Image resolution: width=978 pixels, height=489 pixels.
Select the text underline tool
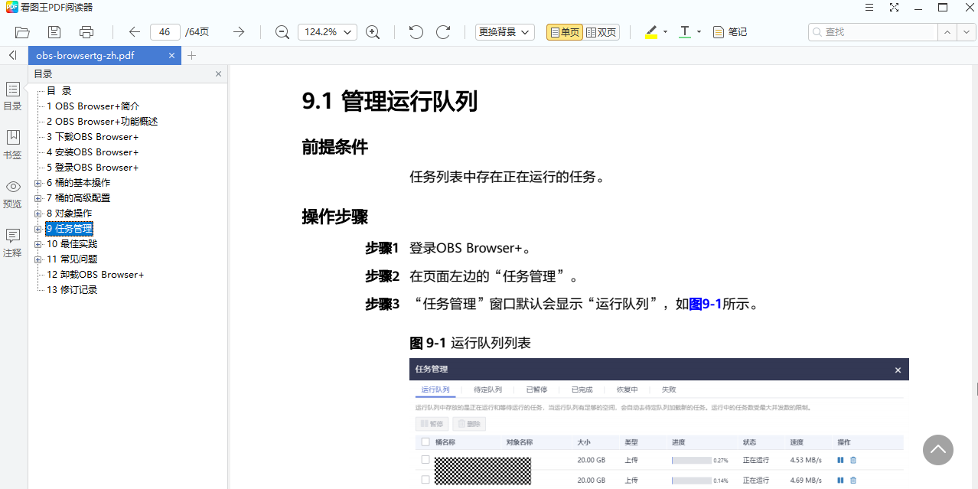(685, 32)
